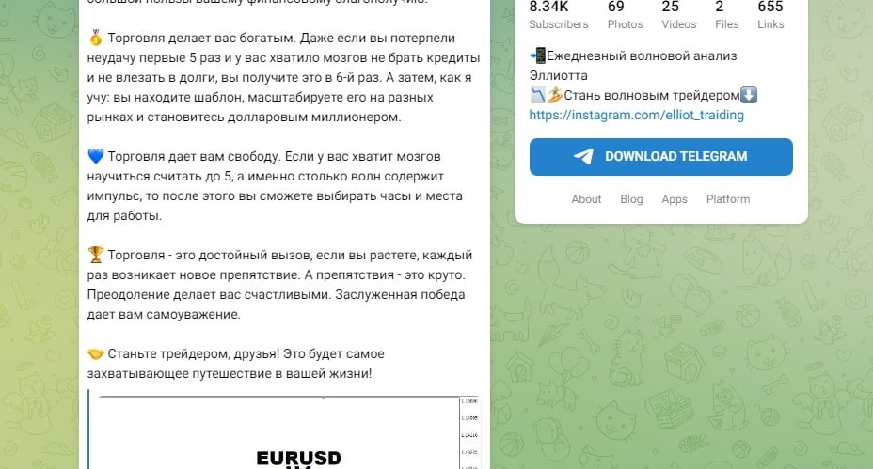Click the Telegram paper plane icon
The height and width of the screenshot is (469, 873).
coord(583,156)
